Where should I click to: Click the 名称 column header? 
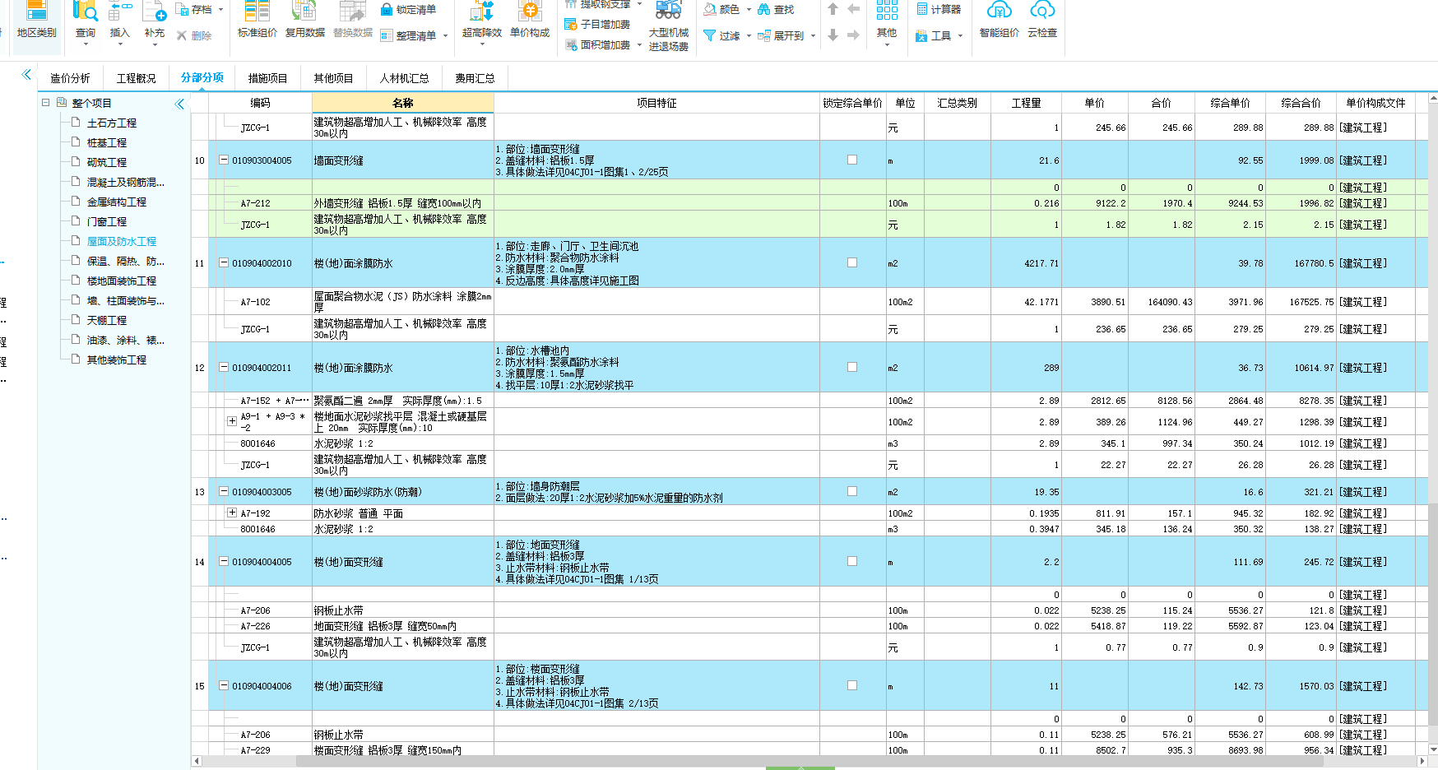tap(402, 103)
